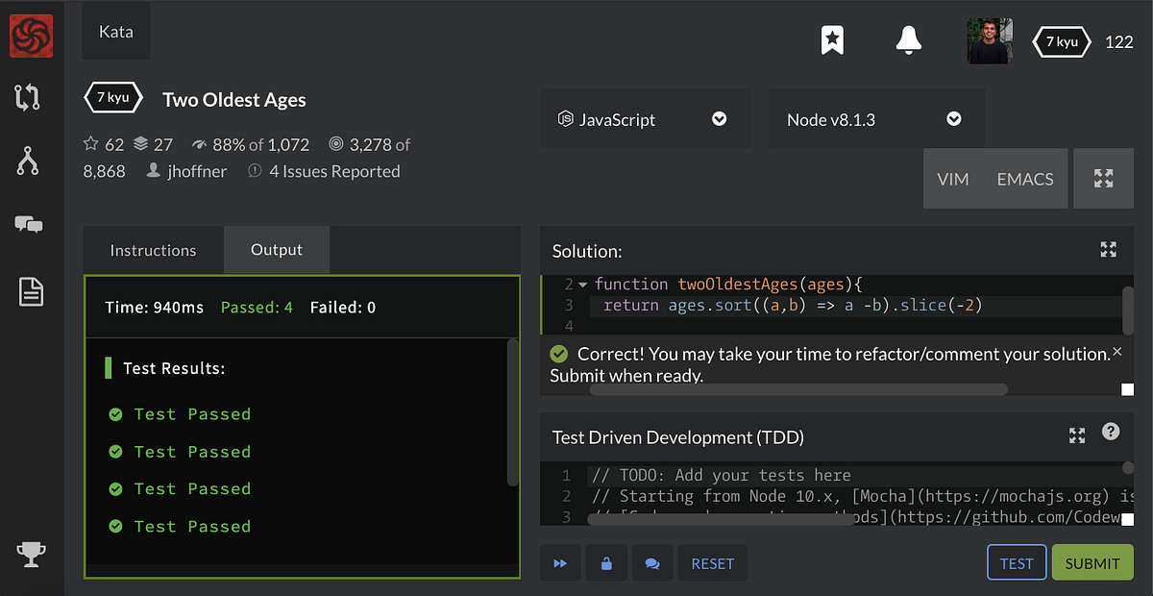Click the green SUBMIT button
Screen dimensions: 1153x596
(1092, 563)
